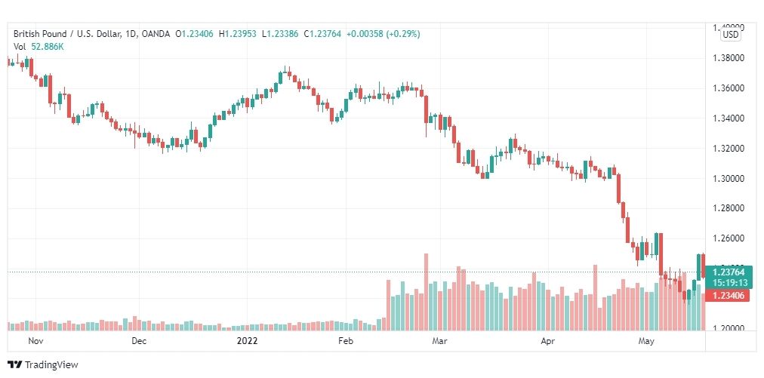Click the 1.38000 price axis level
Image resolution: width=764 pixels, height=378 pixels.
click(729, 58)
